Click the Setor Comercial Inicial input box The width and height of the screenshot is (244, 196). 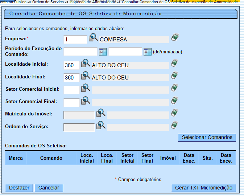pos(71,90)
